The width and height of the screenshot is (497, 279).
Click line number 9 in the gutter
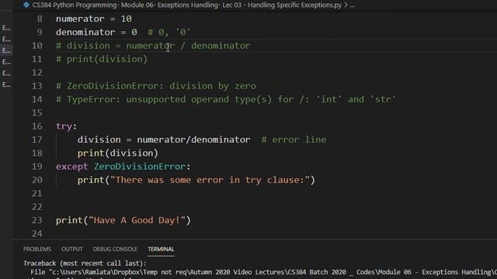point(40,33)
